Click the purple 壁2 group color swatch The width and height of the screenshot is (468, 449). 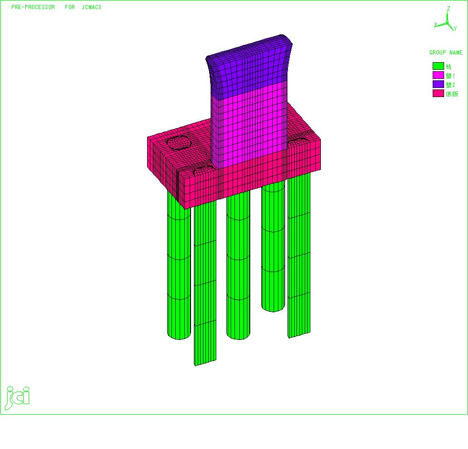click(438, 84)
